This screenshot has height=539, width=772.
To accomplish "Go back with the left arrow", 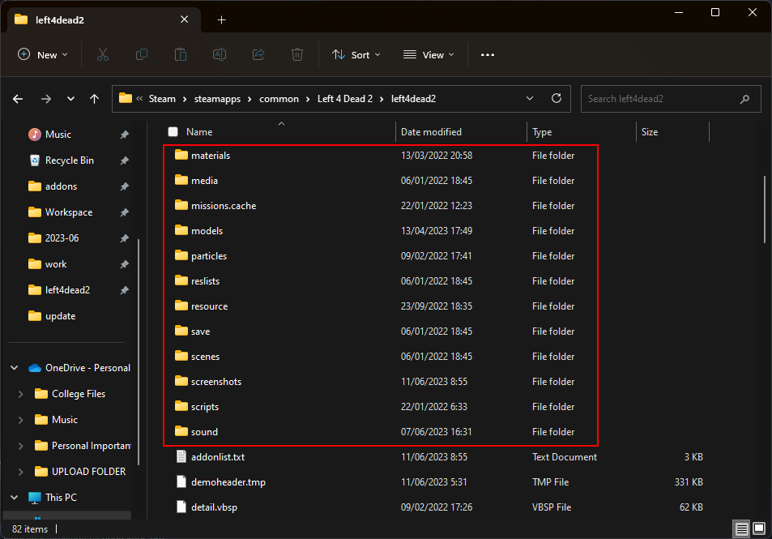I will 18,99.
